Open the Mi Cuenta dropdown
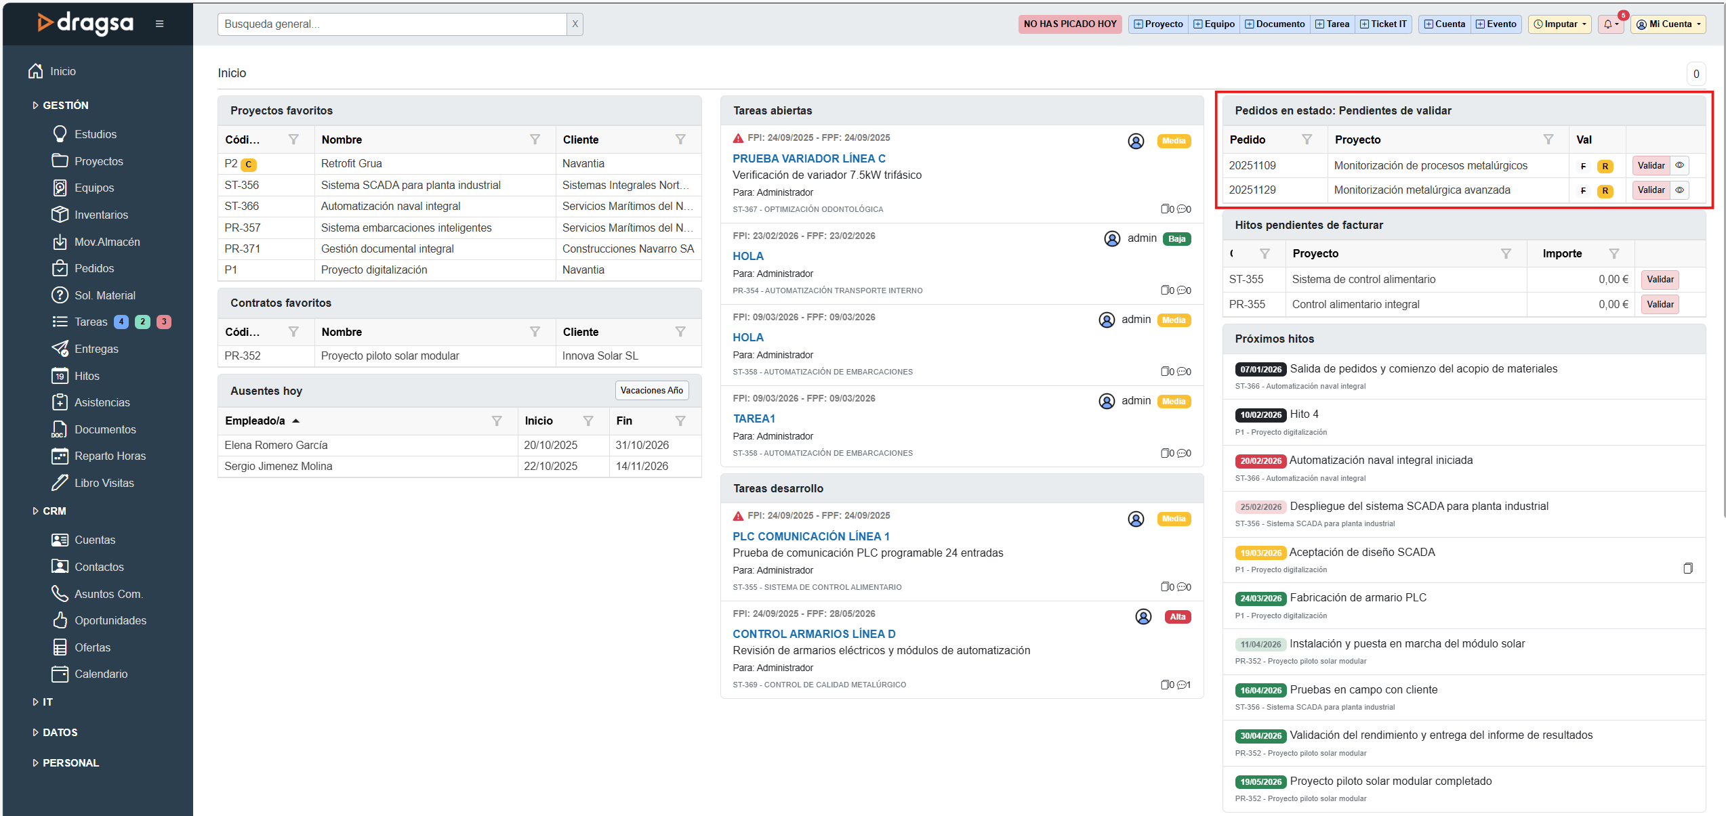 click(x=1669, y=24)
